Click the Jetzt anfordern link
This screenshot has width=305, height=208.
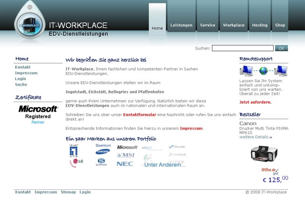(255, 102)
